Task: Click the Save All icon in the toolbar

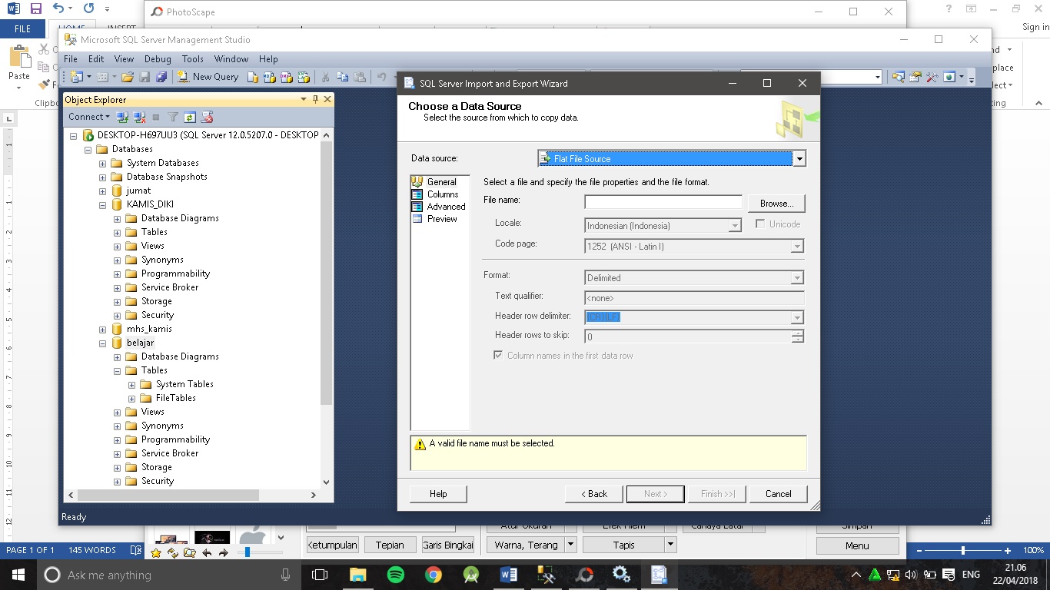Action: [161, 77]
